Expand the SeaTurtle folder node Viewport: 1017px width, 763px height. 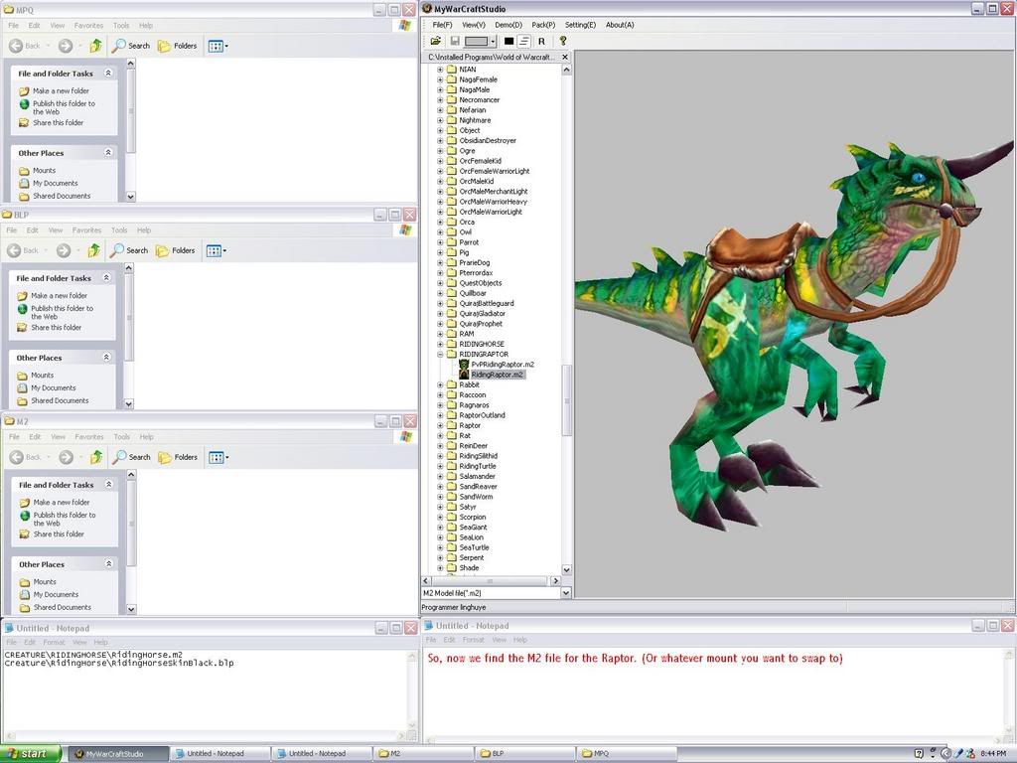pyautogui.click(x=440, y=547)
